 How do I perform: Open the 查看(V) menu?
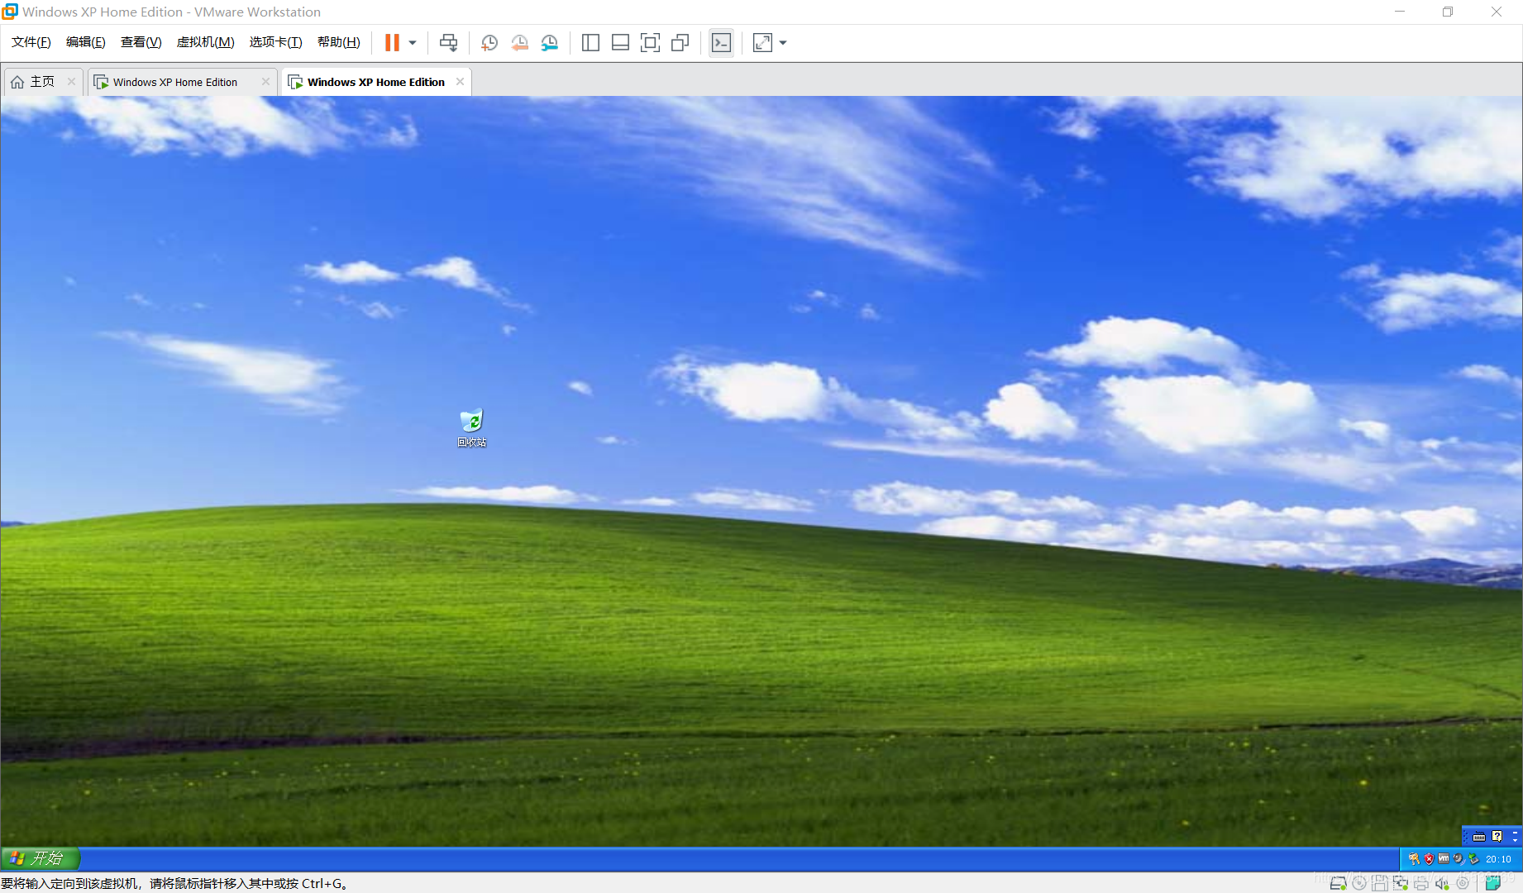pos(141,42)
